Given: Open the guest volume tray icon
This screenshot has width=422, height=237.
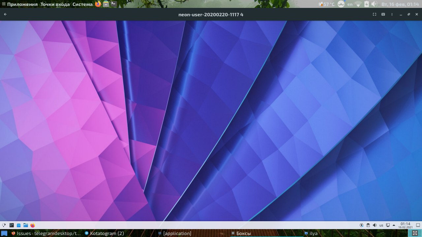Looking at the screenshot, I should [375, 225].
